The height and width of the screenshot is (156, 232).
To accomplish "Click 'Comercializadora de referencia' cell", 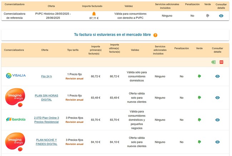I will coord(15,16).
